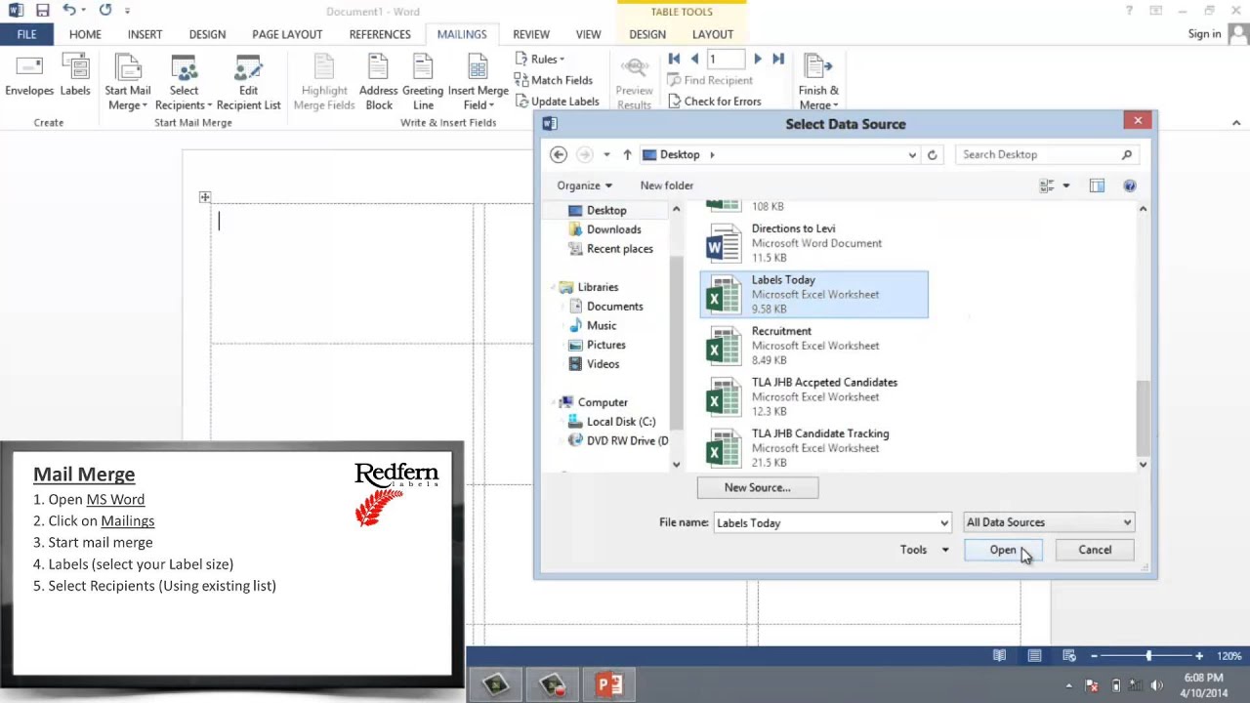Open the FILE tab
Viewport: 1250px width, 703px height.
[26, 34]
